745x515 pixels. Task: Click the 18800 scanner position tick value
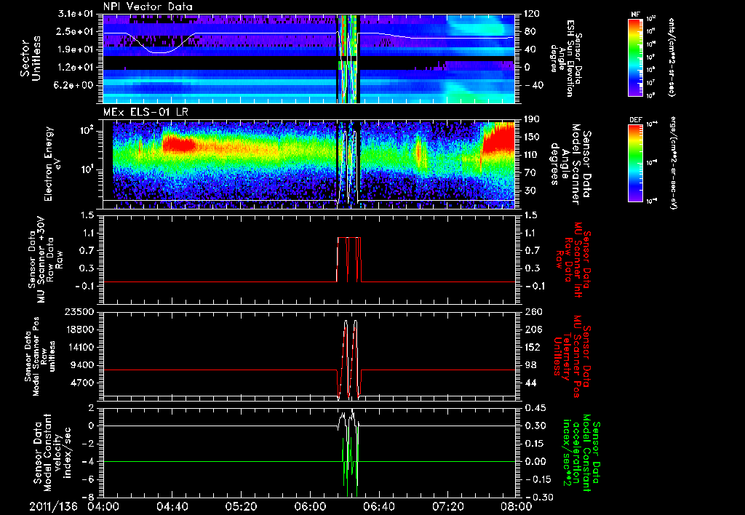[80, 330]
